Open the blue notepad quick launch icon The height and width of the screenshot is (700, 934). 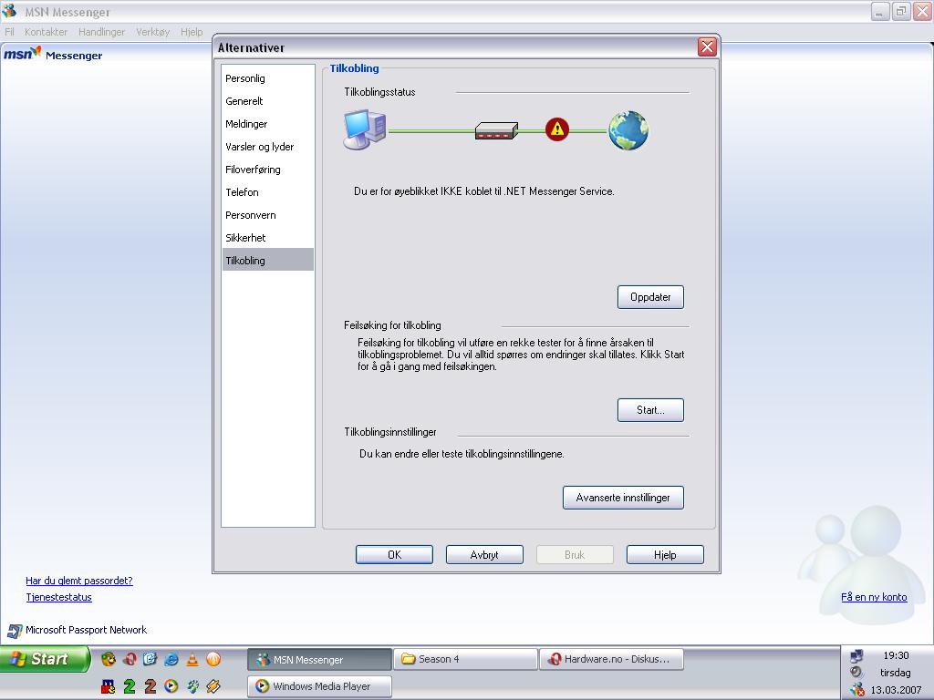click(150, 659)
